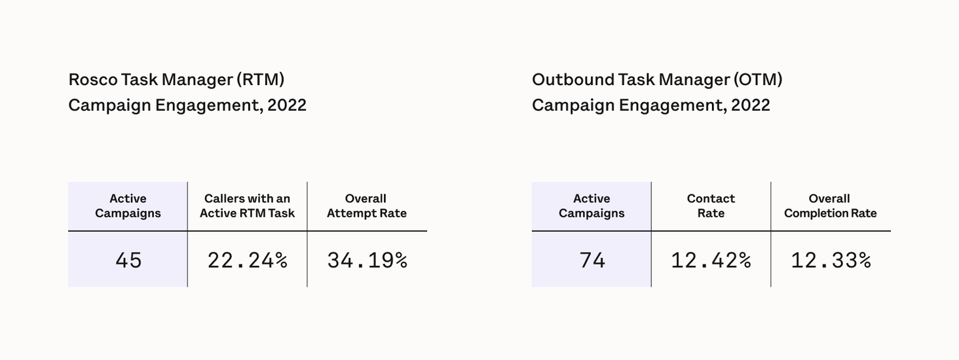Click the OTM Active Campaigns header cell
This screenshot has height=360, width=959.
pyautogui.click(x=592, y=206)
